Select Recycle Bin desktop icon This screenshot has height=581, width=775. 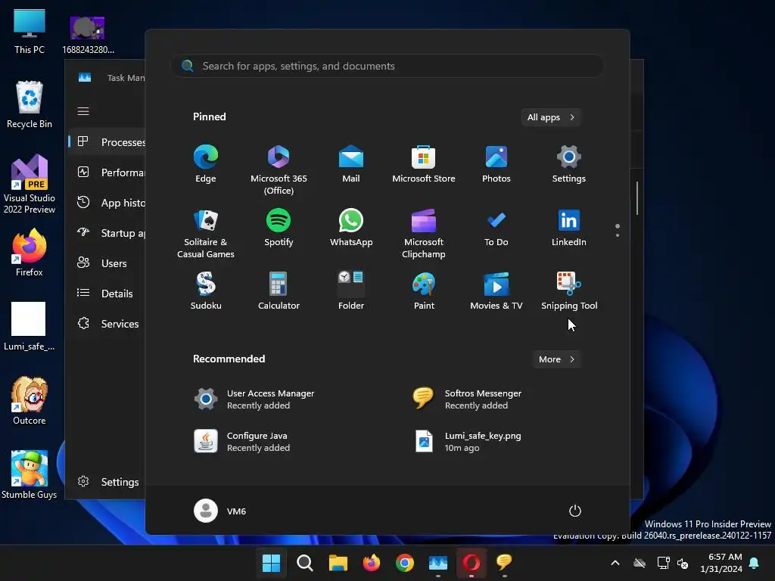pos(30,104)
